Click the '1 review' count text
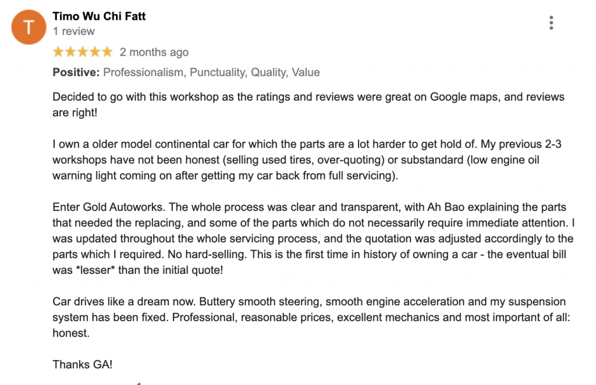596x385 pixels. (74, 31)
